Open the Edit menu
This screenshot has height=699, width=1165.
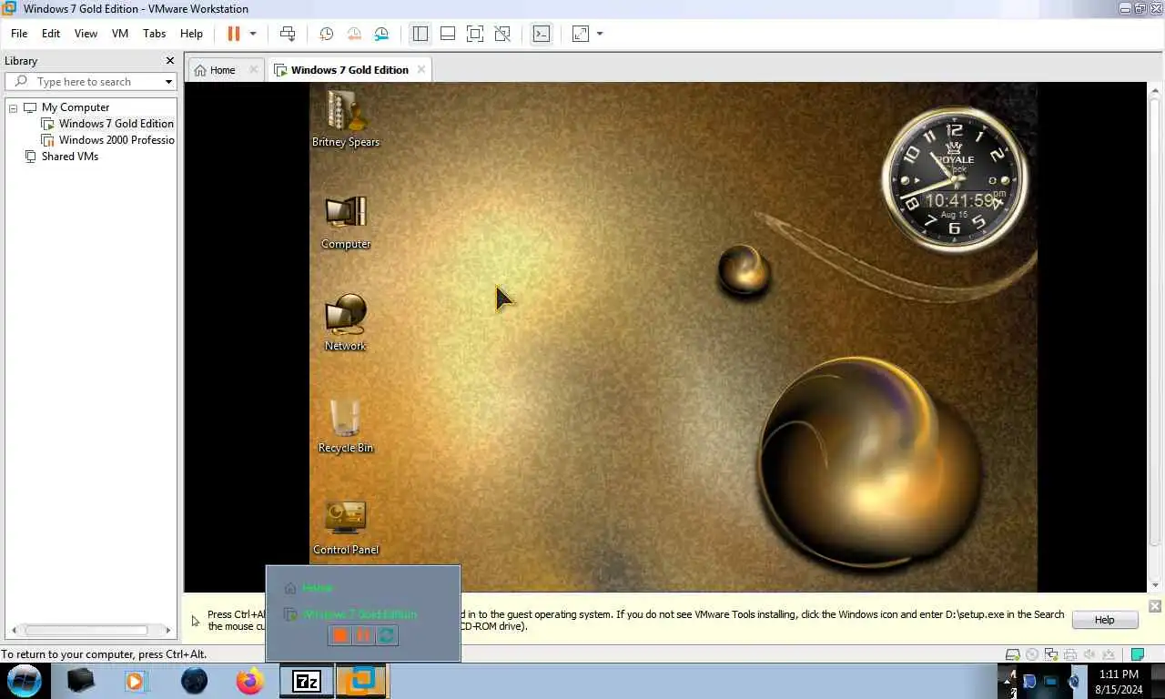[x=51, y=34]
